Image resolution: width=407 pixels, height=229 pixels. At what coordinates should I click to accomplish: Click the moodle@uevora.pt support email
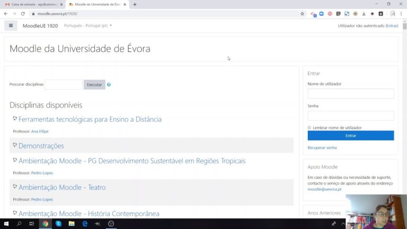click(x=324, y=189)
